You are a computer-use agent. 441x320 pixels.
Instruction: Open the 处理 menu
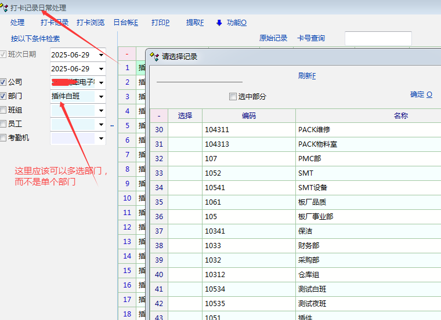(17, 23)
